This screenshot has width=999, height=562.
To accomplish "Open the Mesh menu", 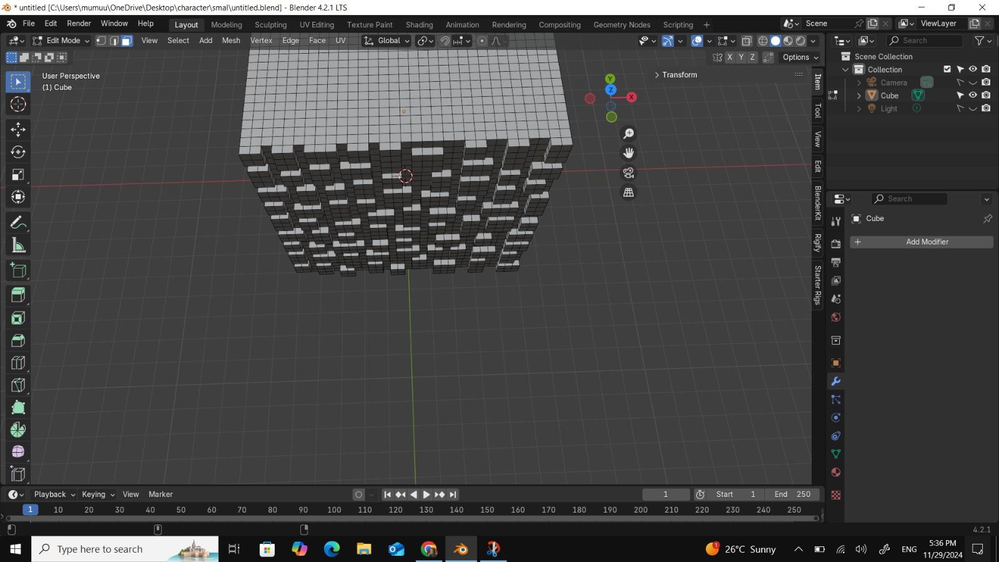I will click(231, 41).
